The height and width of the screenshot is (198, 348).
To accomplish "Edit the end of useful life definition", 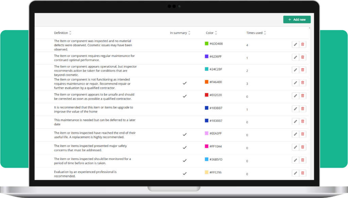I will tap(295, 134).
